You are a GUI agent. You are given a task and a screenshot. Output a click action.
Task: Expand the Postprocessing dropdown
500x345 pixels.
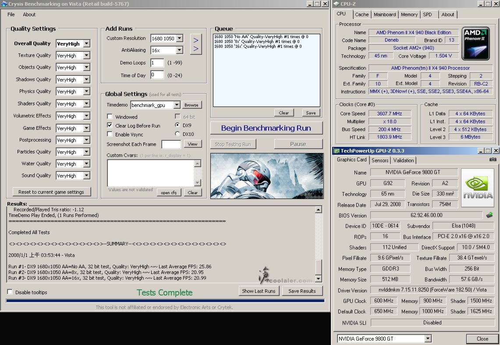tap(86, 140)
